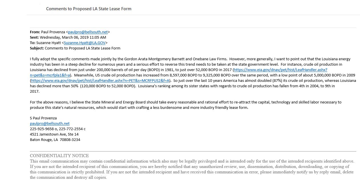Click the bold "To:" label
This screenshot has width=360, height=187.
coord(32,43)
